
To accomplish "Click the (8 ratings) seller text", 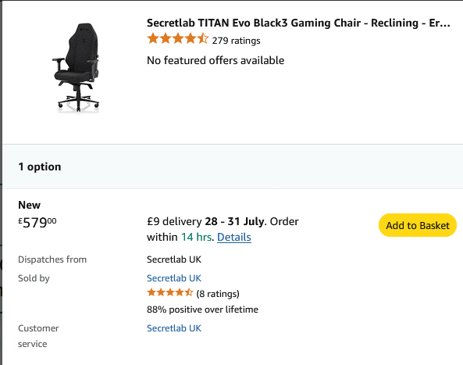I will pyautogui.click(x=218, y=294).
